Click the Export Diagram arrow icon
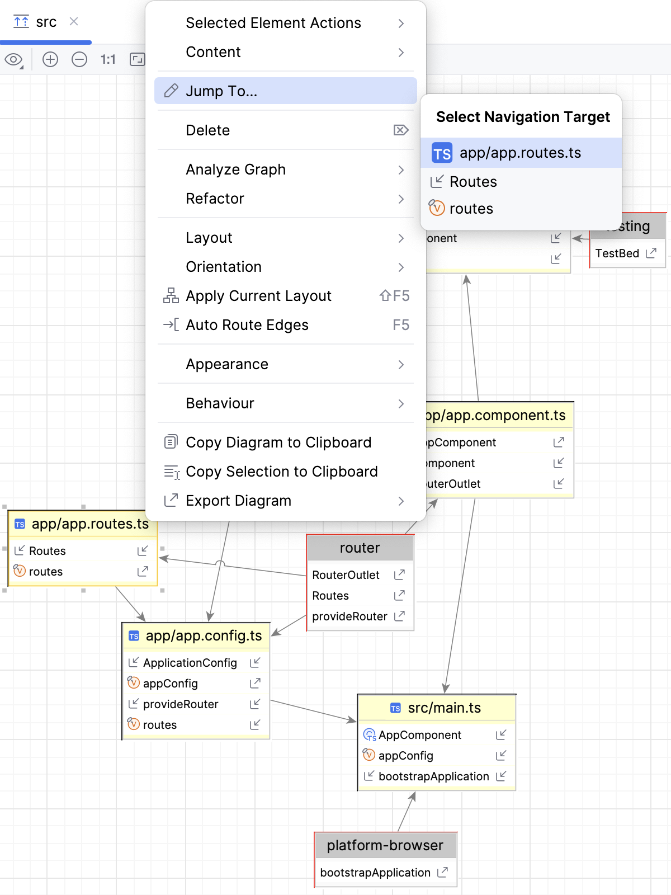 click(171, 500)
